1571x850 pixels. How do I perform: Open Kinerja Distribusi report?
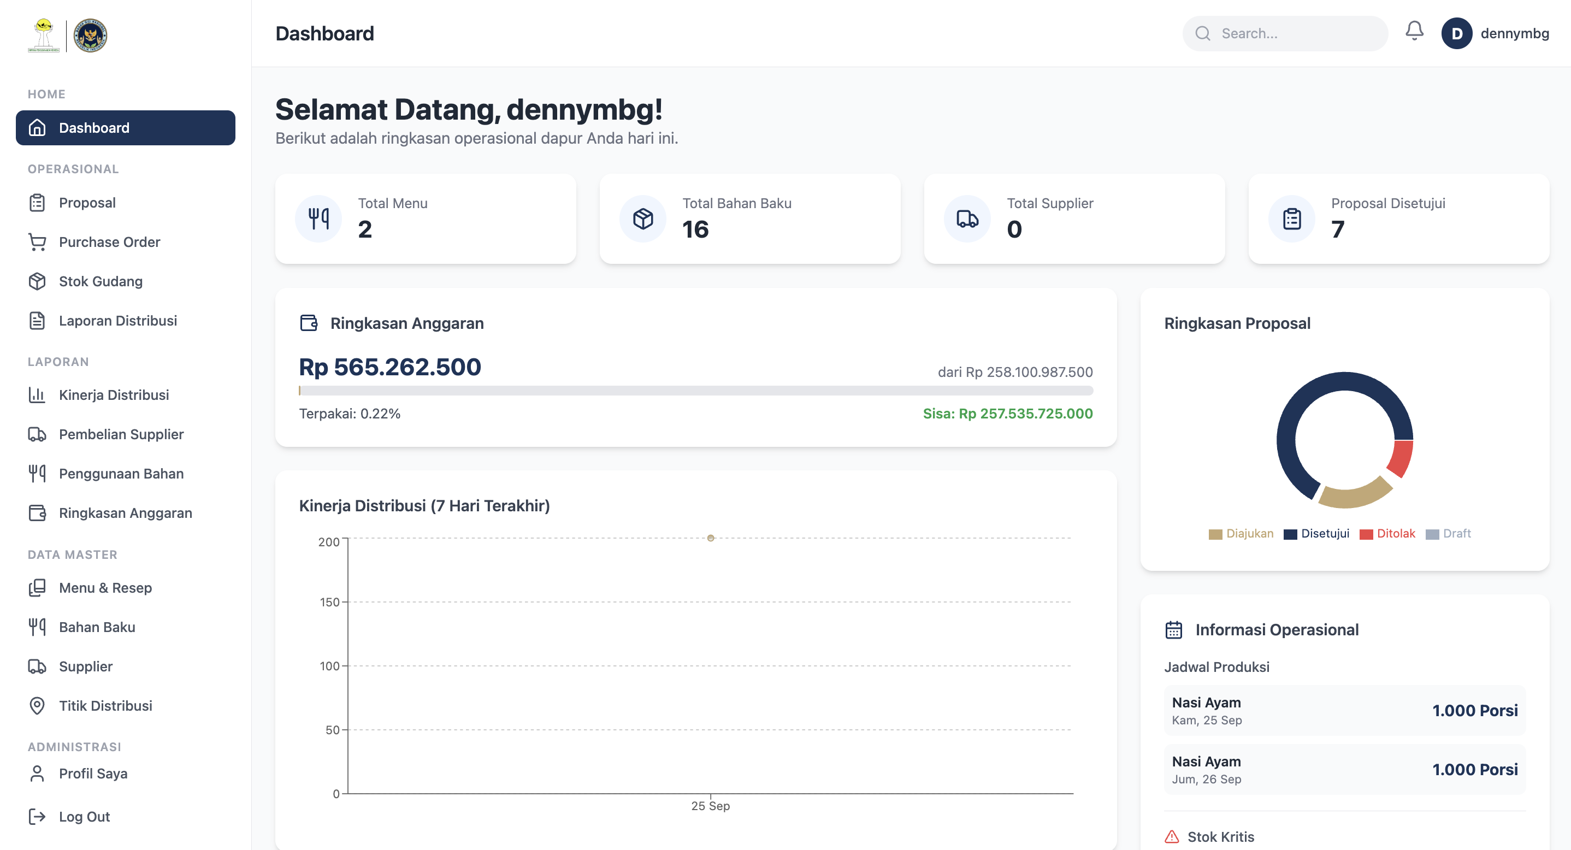pos(114,395)
